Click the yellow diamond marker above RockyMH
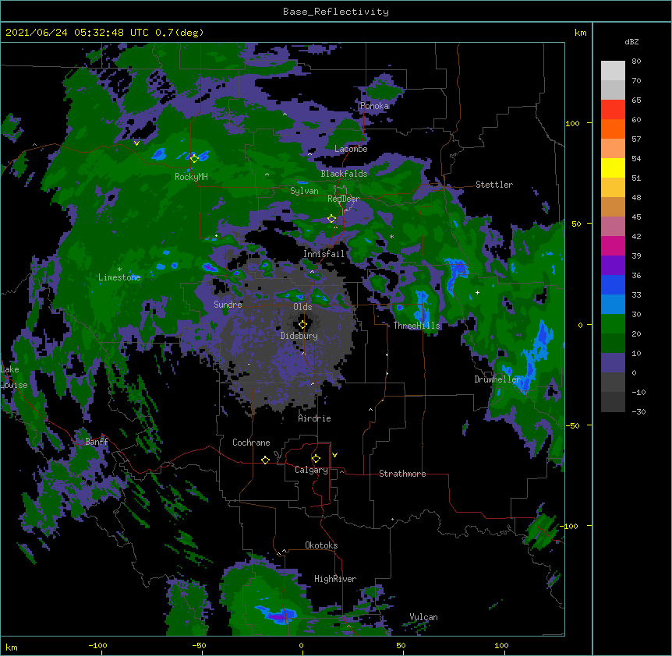The height and width of the screenshot is (656, 672). click(x=194, y=159)
